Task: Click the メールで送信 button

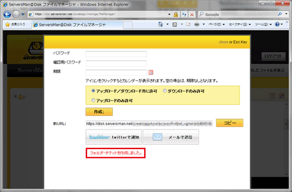Action: click(171, 137)
